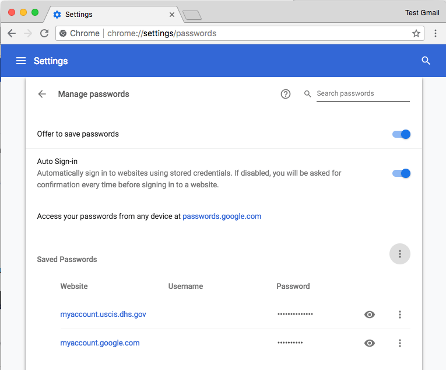
Task: Open more actions for myaccount.google.com
Action: pos(399,343)
